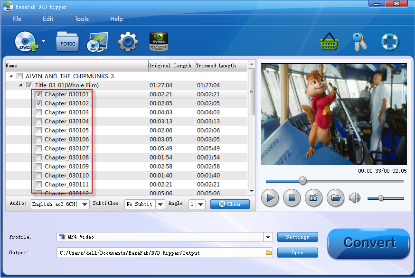Click original length 01:27:04 cell
This screenshot has width=415, height=278.
[x=161, y=85]
